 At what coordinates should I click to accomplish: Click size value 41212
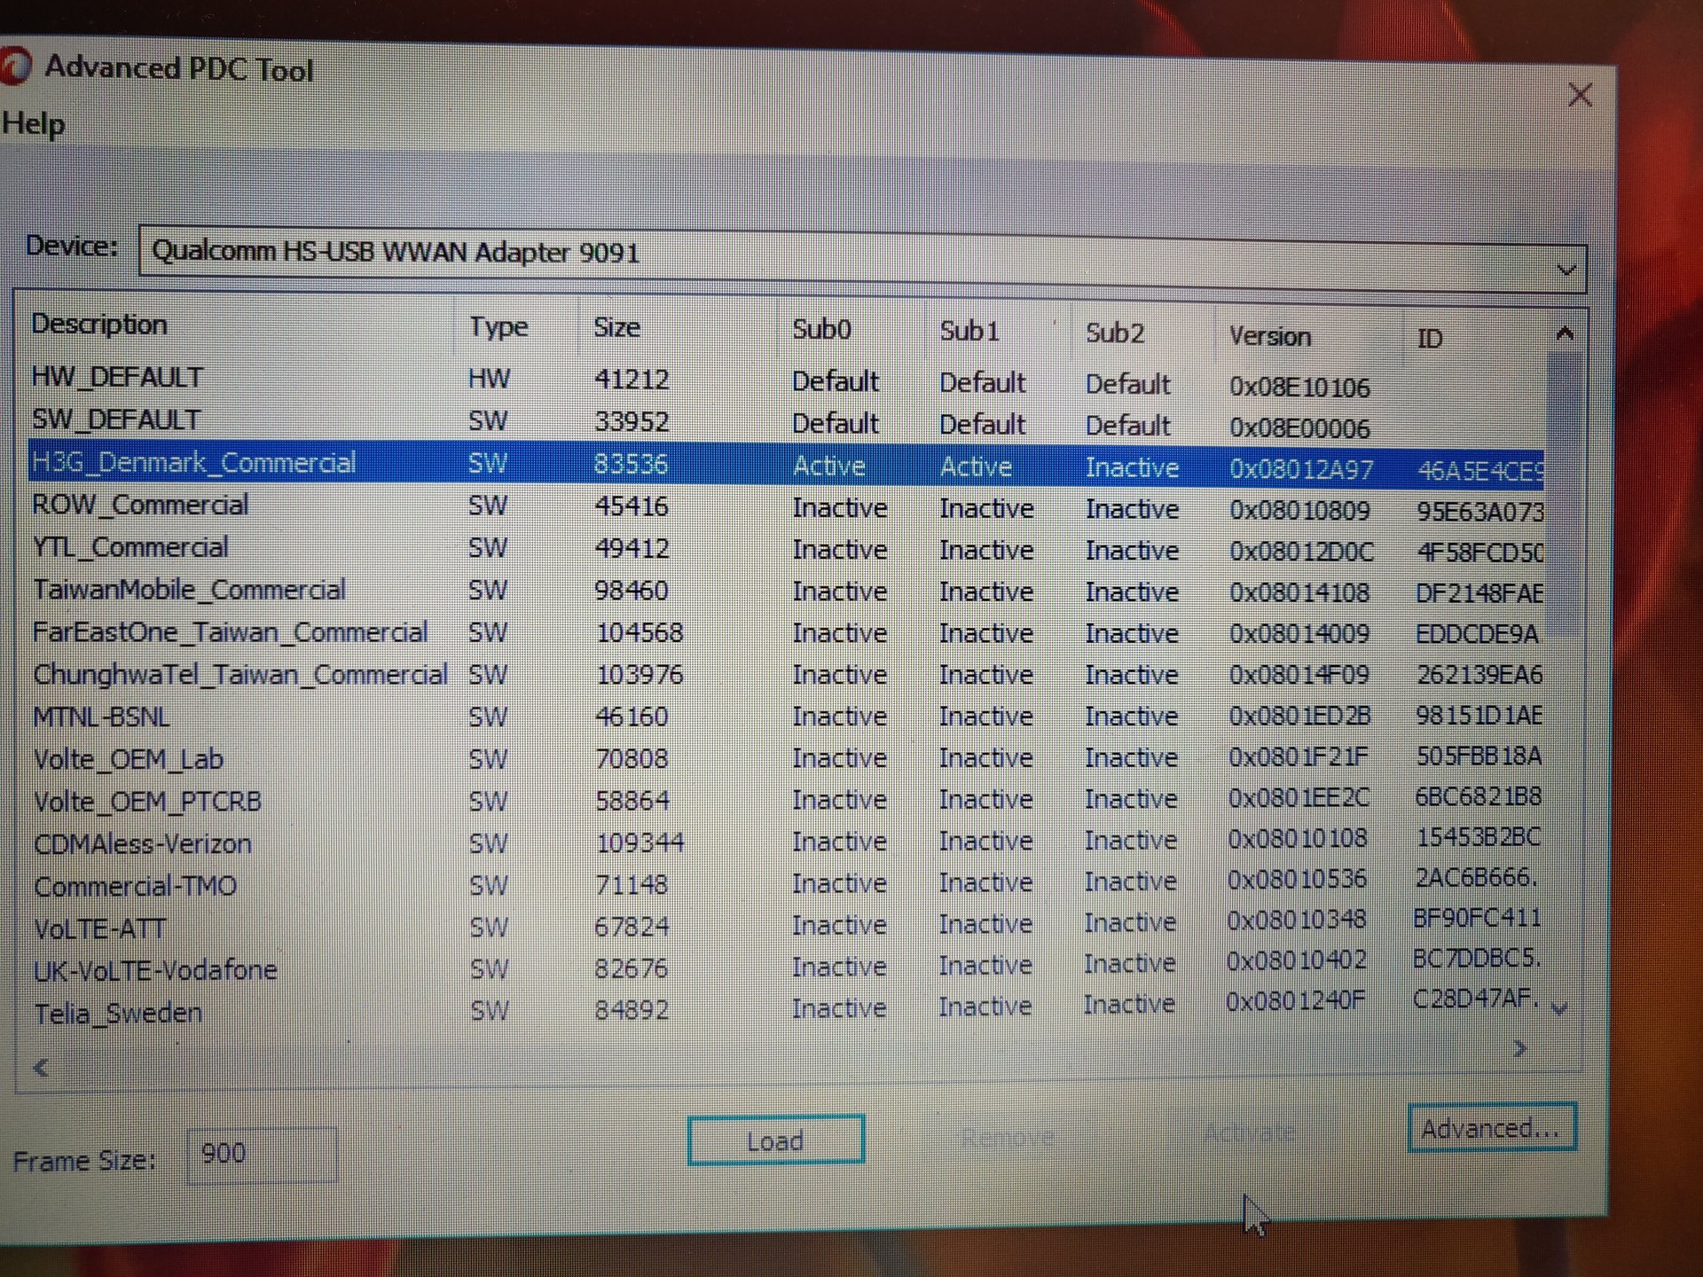(632, 380)
